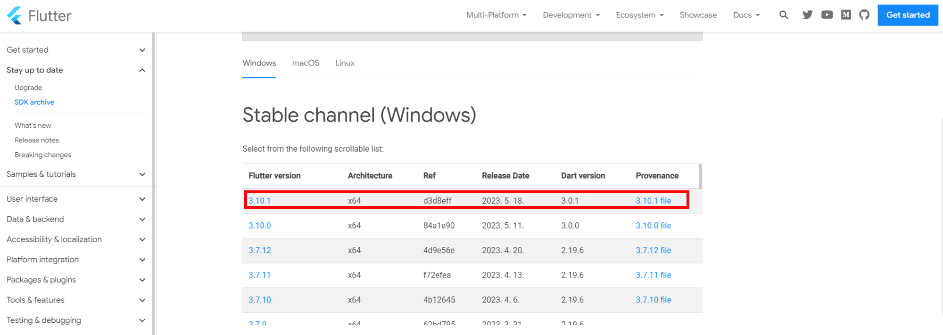
Task: Open the Docs dropdown menu
Action: click(x=746, y=15)
